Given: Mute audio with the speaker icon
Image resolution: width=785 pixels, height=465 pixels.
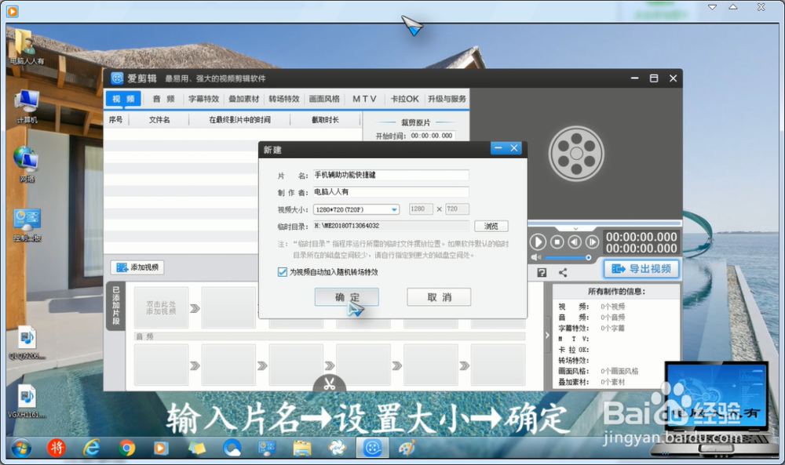Looking at the screenshot, I should 536,257.
